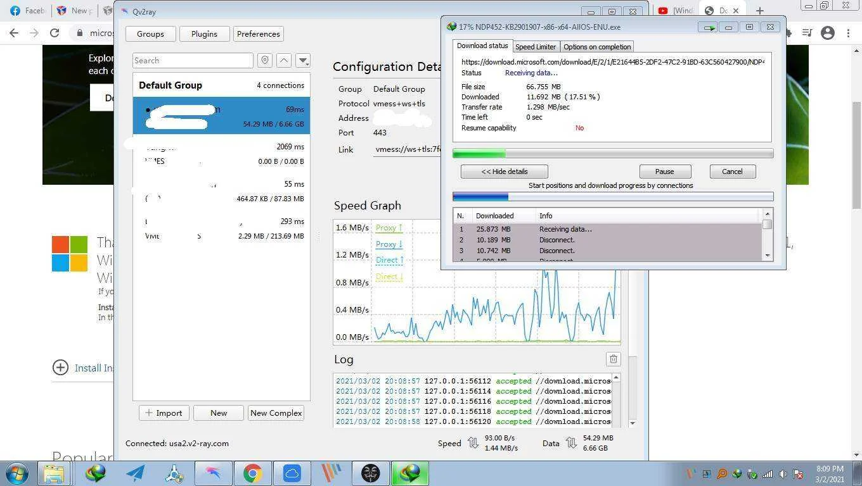This screenshot has height=486, width=862.
Task: Click the clock showing 8:09 PM
Action: [x=830, y=469]
